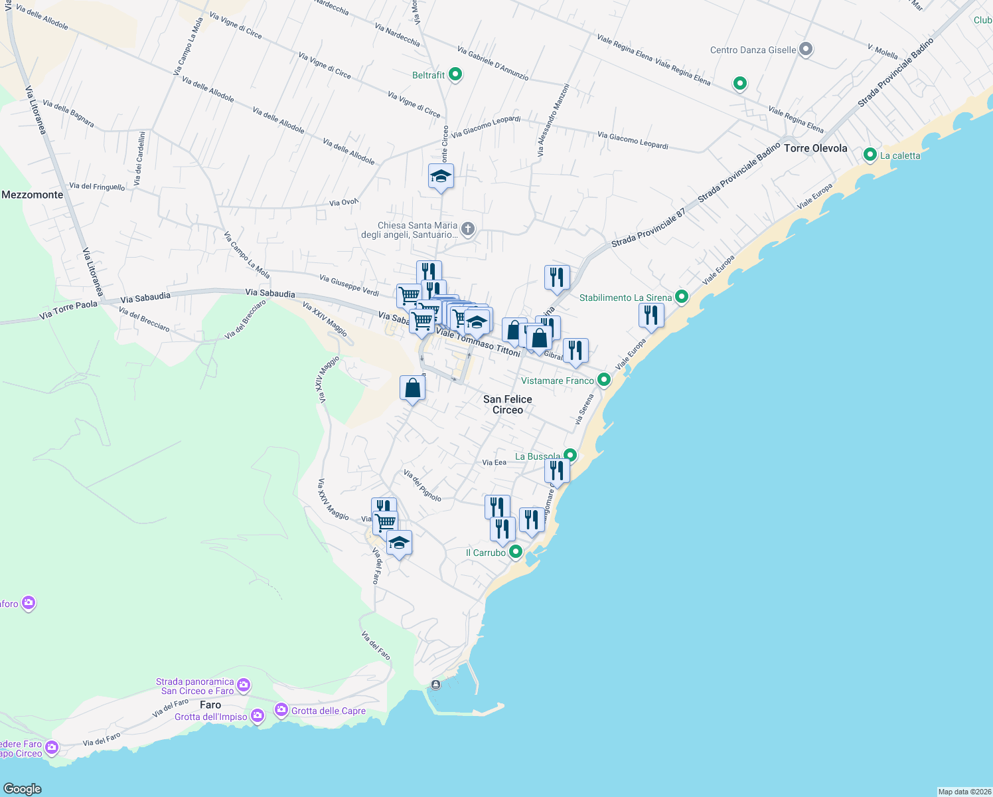Click the San Felice Circeo place label

pyautogui.click(x=508, y=404)
